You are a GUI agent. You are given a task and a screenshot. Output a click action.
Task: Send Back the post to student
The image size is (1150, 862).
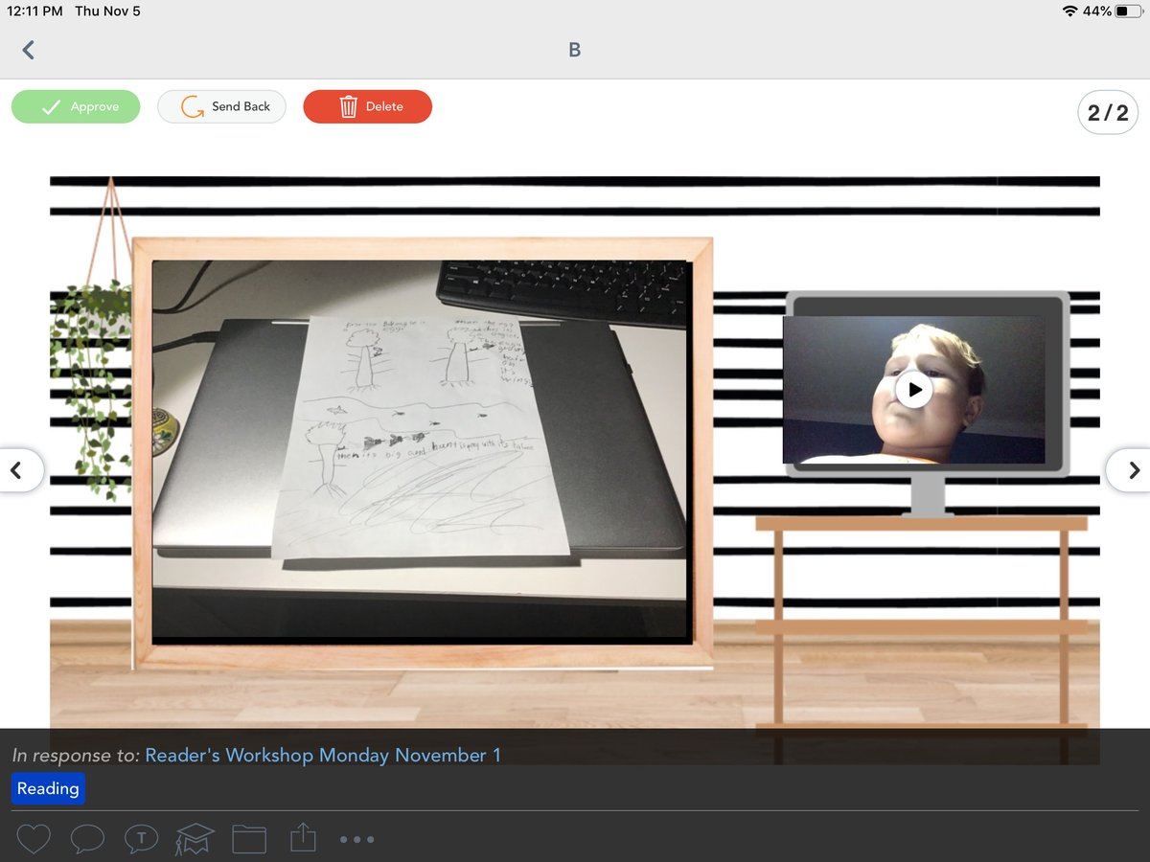point(221,106)
